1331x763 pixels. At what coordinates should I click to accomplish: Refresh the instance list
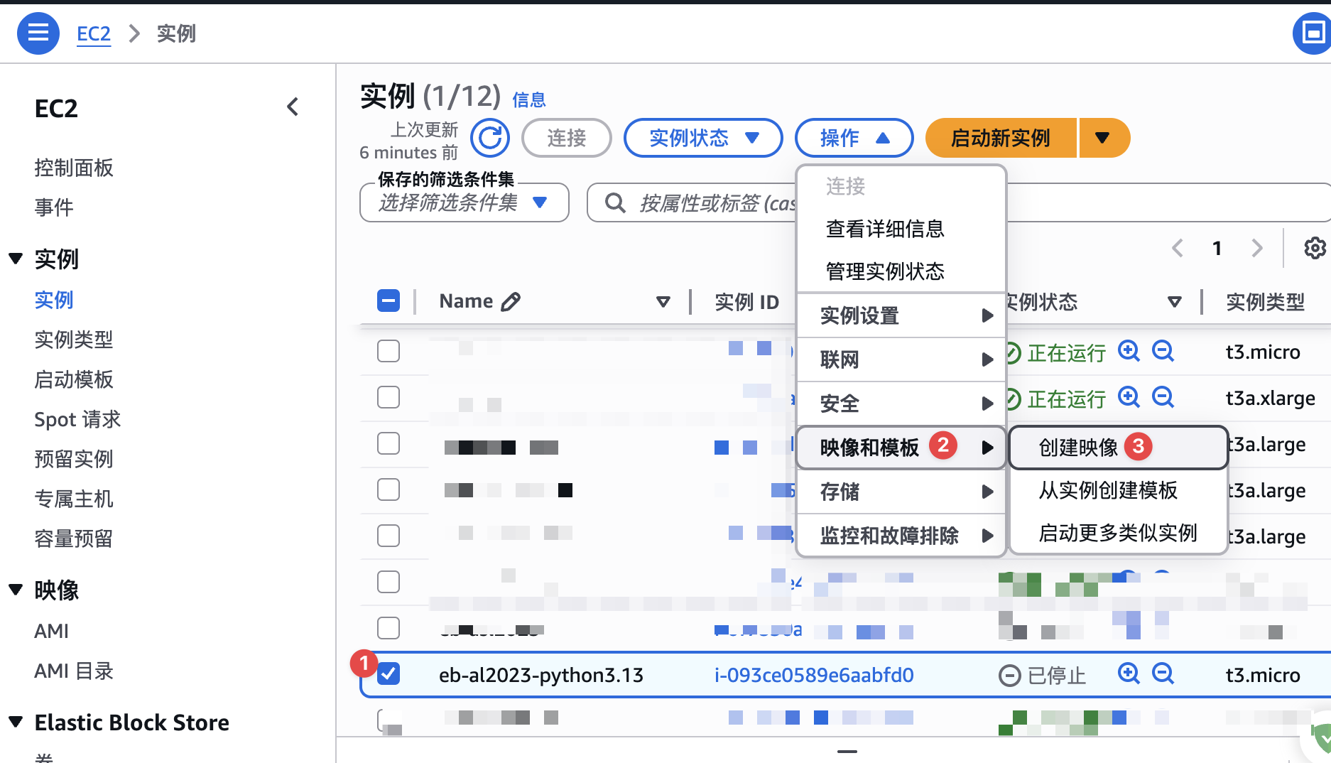490,138
